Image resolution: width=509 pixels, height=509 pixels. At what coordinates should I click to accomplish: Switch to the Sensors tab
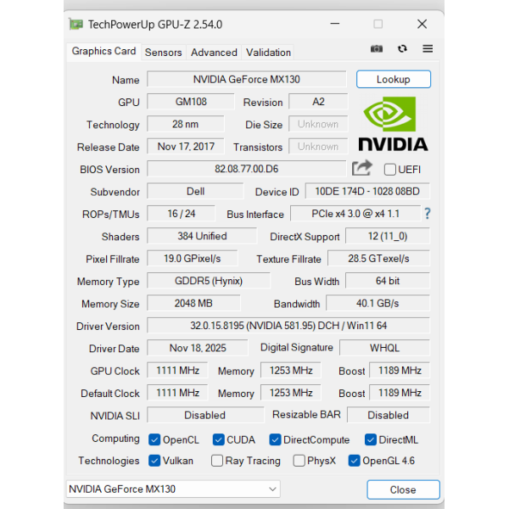(x=163, y=53)
